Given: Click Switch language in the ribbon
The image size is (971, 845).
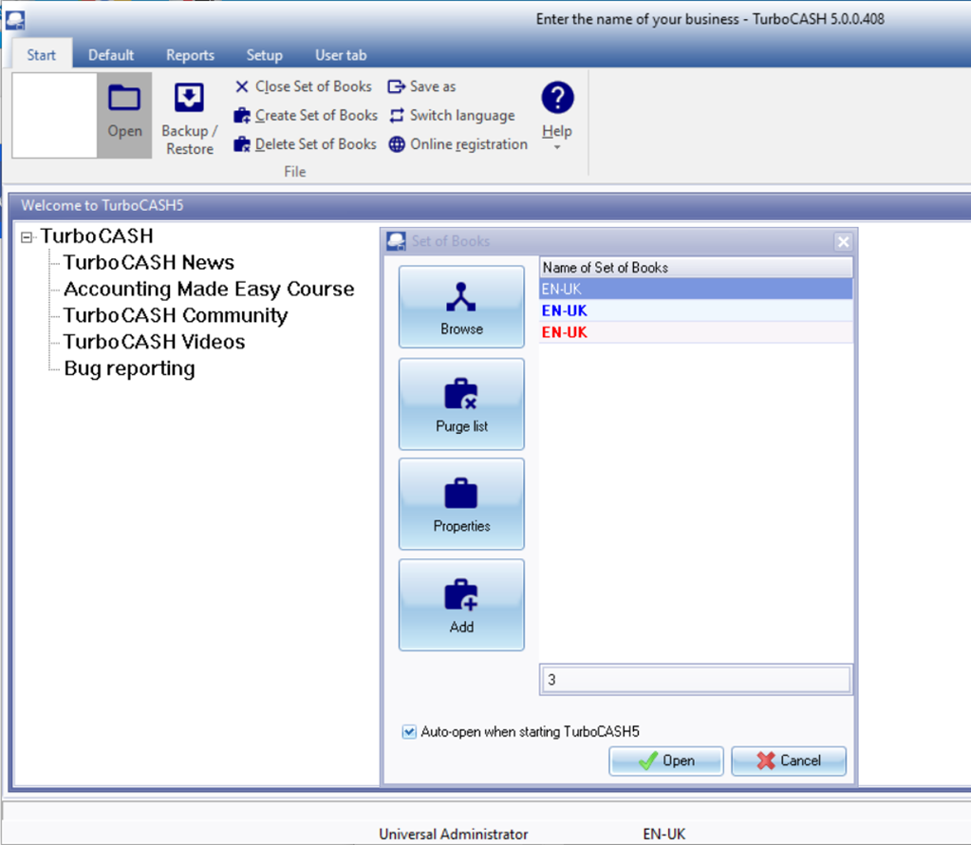Looking at the screenshot, I should [x=452, y=116].
